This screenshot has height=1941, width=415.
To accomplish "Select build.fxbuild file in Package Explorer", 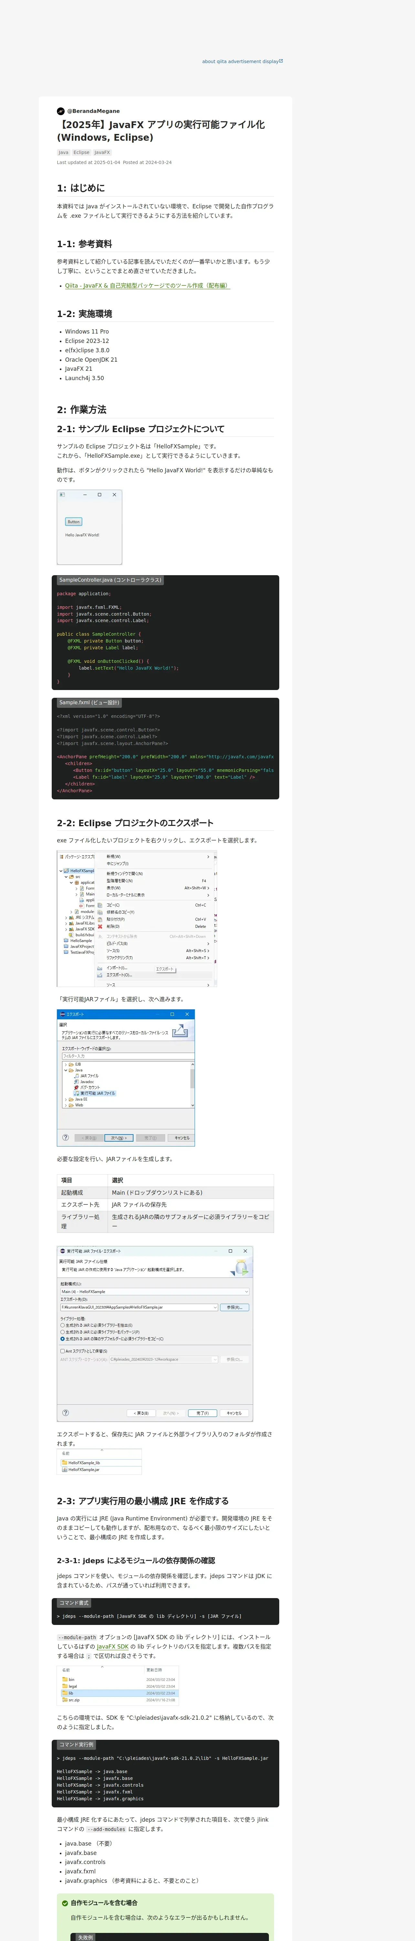I will tap(84, 935).
